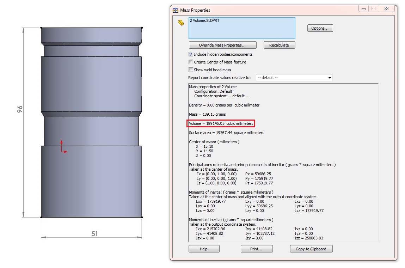
Task: Click Copy to Clipboard button
Action: [x=311, y=249]
